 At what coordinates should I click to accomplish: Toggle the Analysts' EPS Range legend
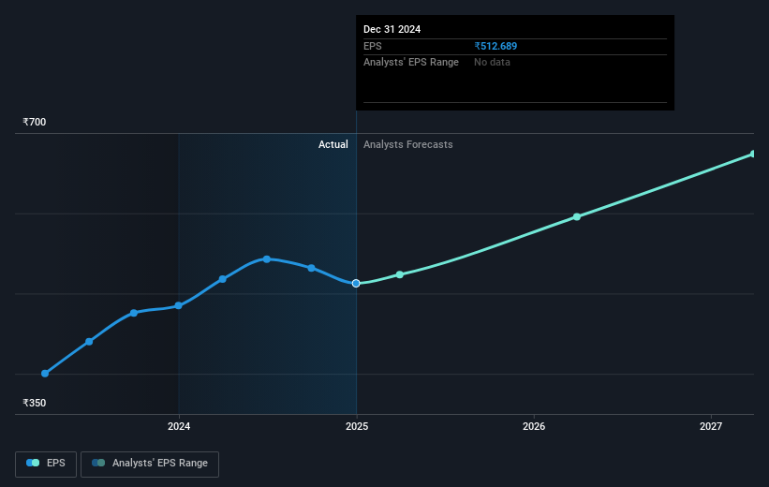150,464
